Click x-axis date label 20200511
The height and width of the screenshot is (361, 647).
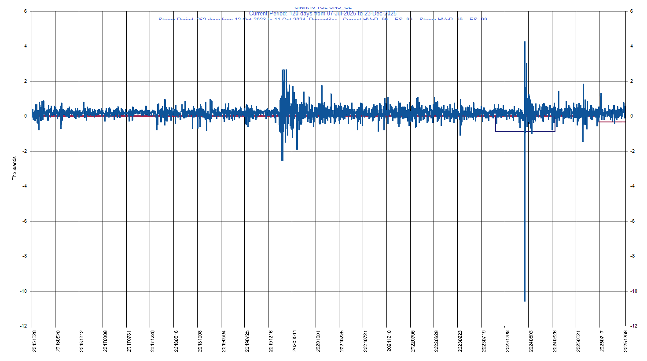pos(294,341)
